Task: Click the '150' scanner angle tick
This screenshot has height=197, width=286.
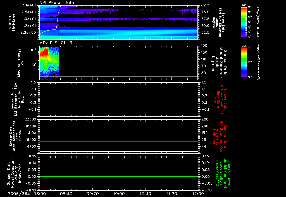Action: (204, 53)
